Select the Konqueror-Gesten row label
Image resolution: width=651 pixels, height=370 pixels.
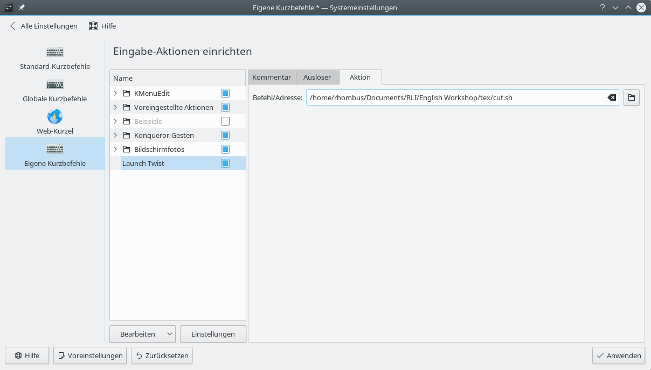pyautogui.click(x=164, y=135)
